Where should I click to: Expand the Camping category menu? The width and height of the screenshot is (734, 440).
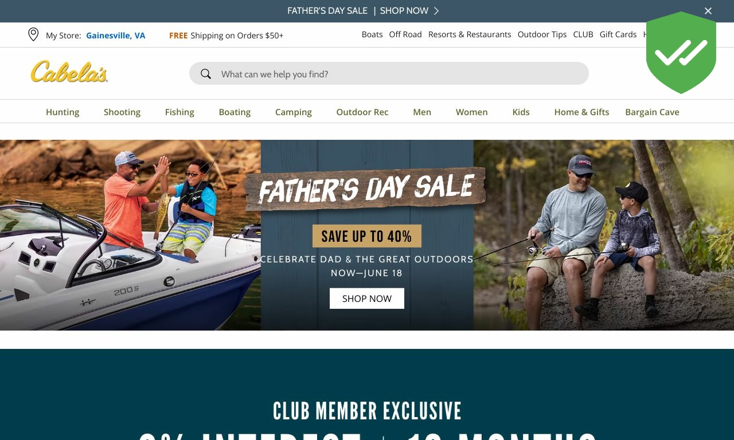pos(294,112)
